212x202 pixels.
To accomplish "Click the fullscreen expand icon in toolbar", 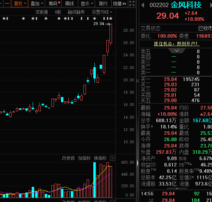I will click(x=132, y=4).
